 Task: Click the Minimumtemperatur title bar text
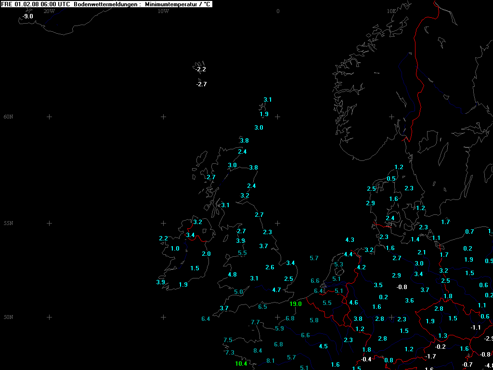[x=178, y=4]
